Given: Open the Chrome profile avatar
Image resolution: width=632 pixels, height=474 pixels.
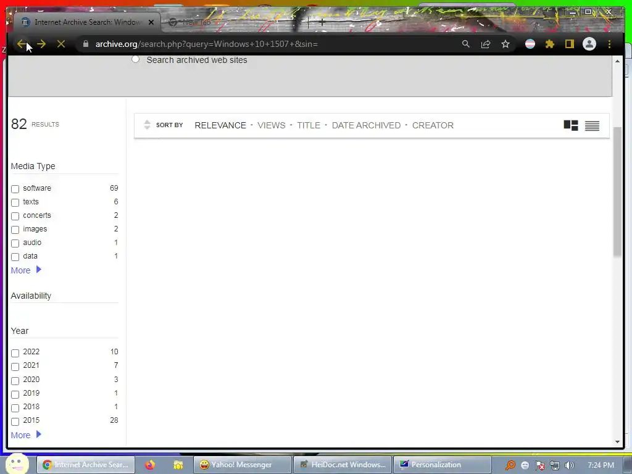Looking at the screenshot, I should click(x=589, y=44).
